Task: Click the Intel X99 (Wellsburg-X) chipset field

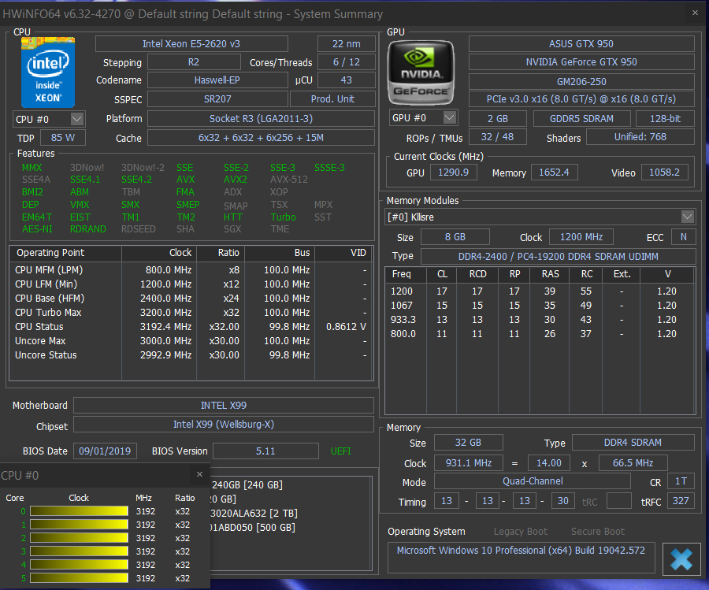Action: coord(224,424)
